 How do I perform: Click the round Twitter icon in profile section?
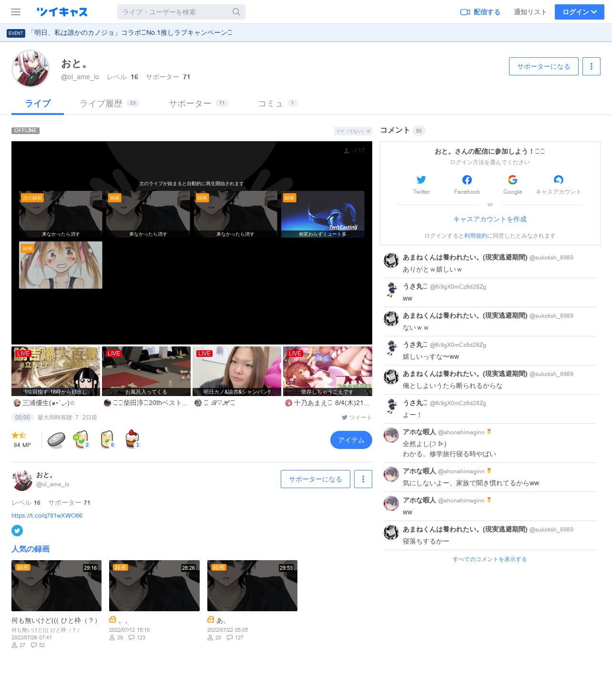[x=17, y=531]
